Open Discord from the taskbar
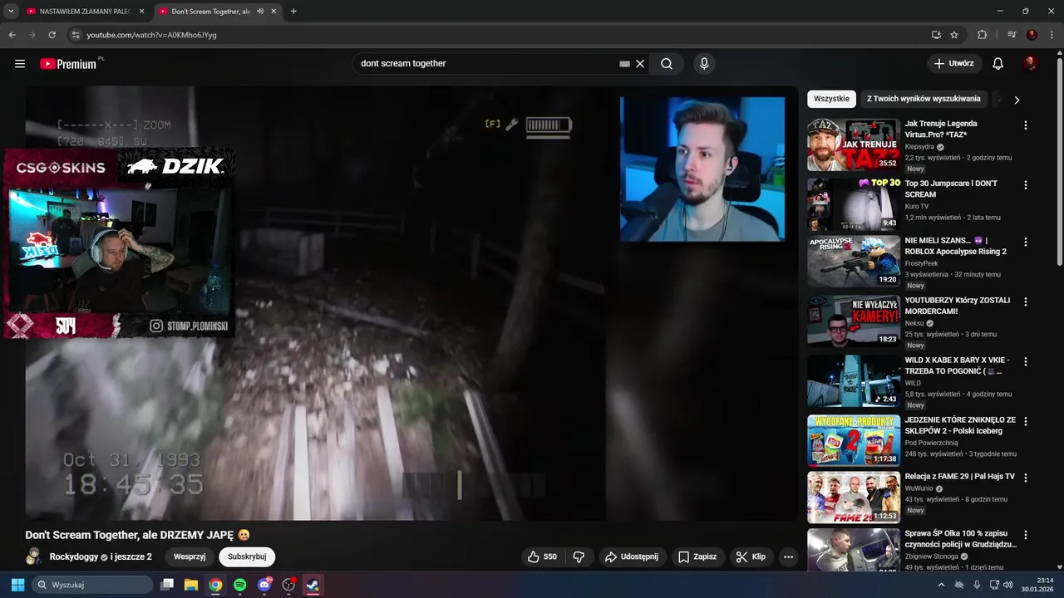 (264, 585)
